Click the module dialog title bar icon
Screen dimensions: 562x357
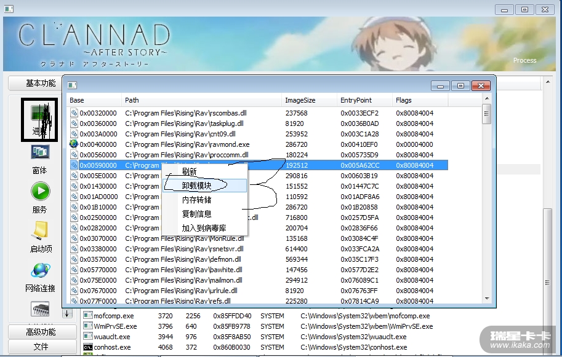click(72, 85)
